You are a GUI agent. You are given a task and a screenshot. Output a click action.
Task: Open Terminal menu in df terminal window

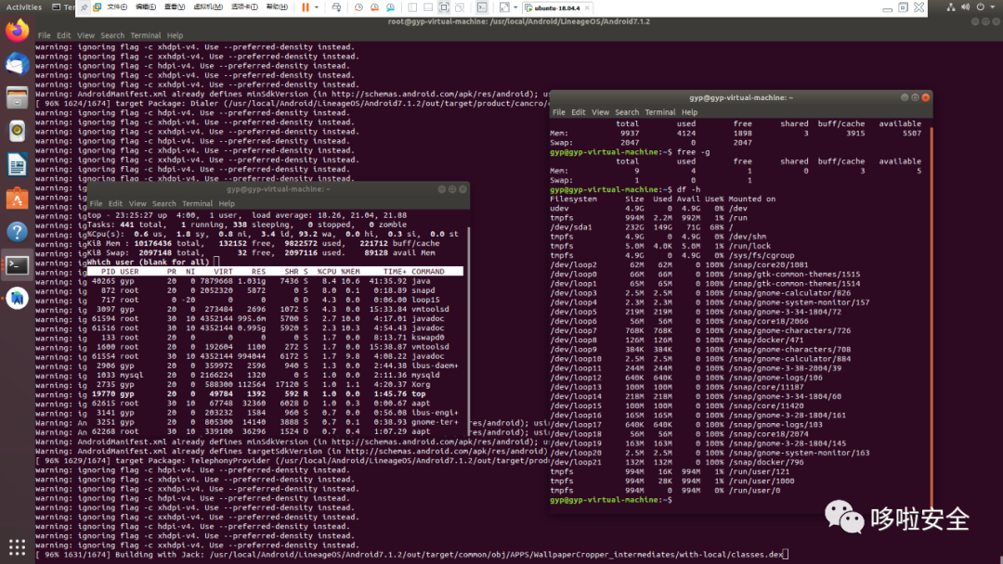pos(660,112)
